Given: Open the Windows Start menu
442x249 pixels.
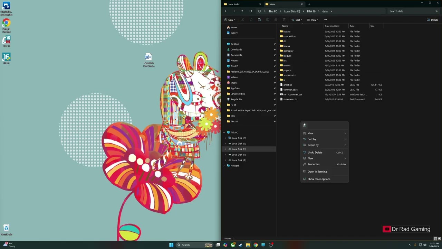Looking at the screenshot, I should (x=171, y=245).
